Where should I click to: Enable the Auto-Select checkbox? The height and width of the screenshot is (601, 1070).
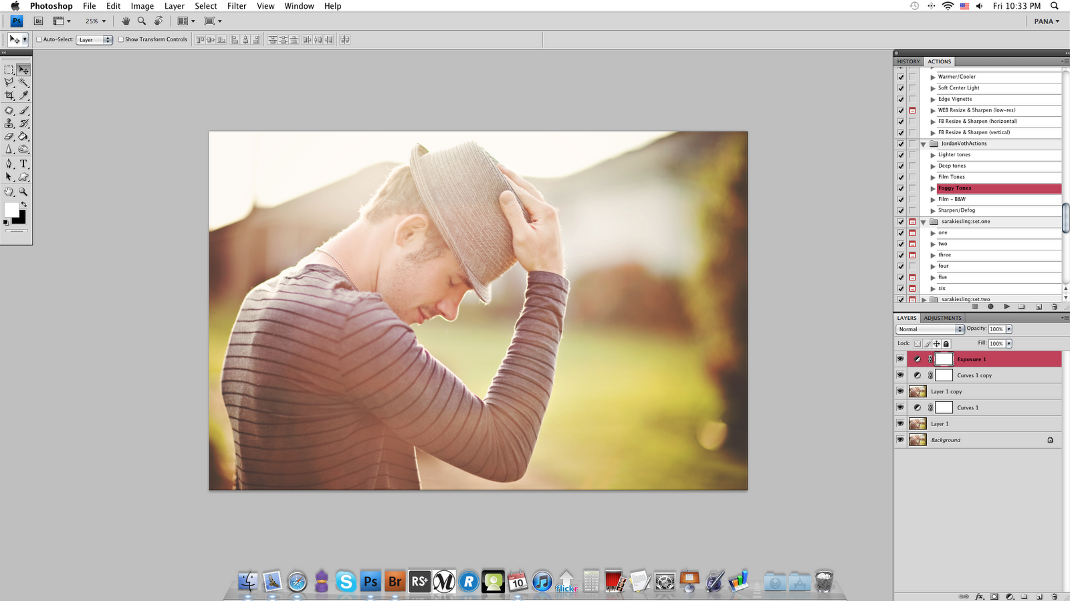[x=39, y=39]
